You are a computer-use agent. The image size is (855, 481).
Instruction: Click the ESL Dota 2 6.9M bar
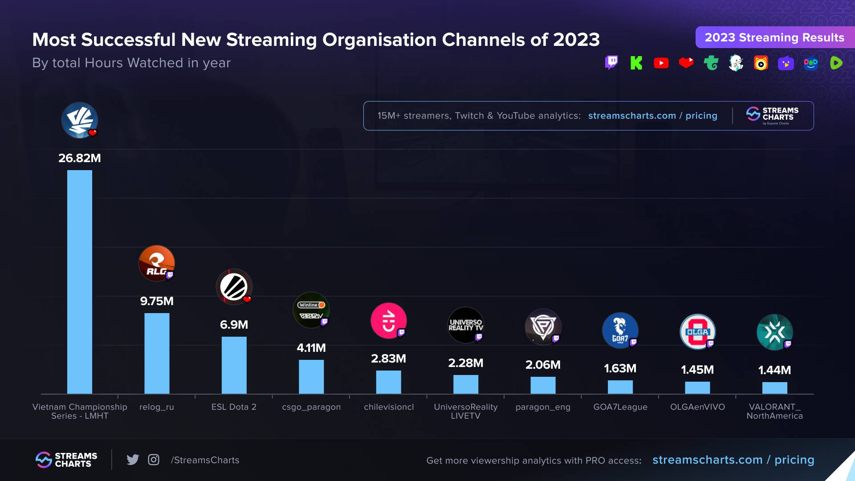[x=234, y=365]
